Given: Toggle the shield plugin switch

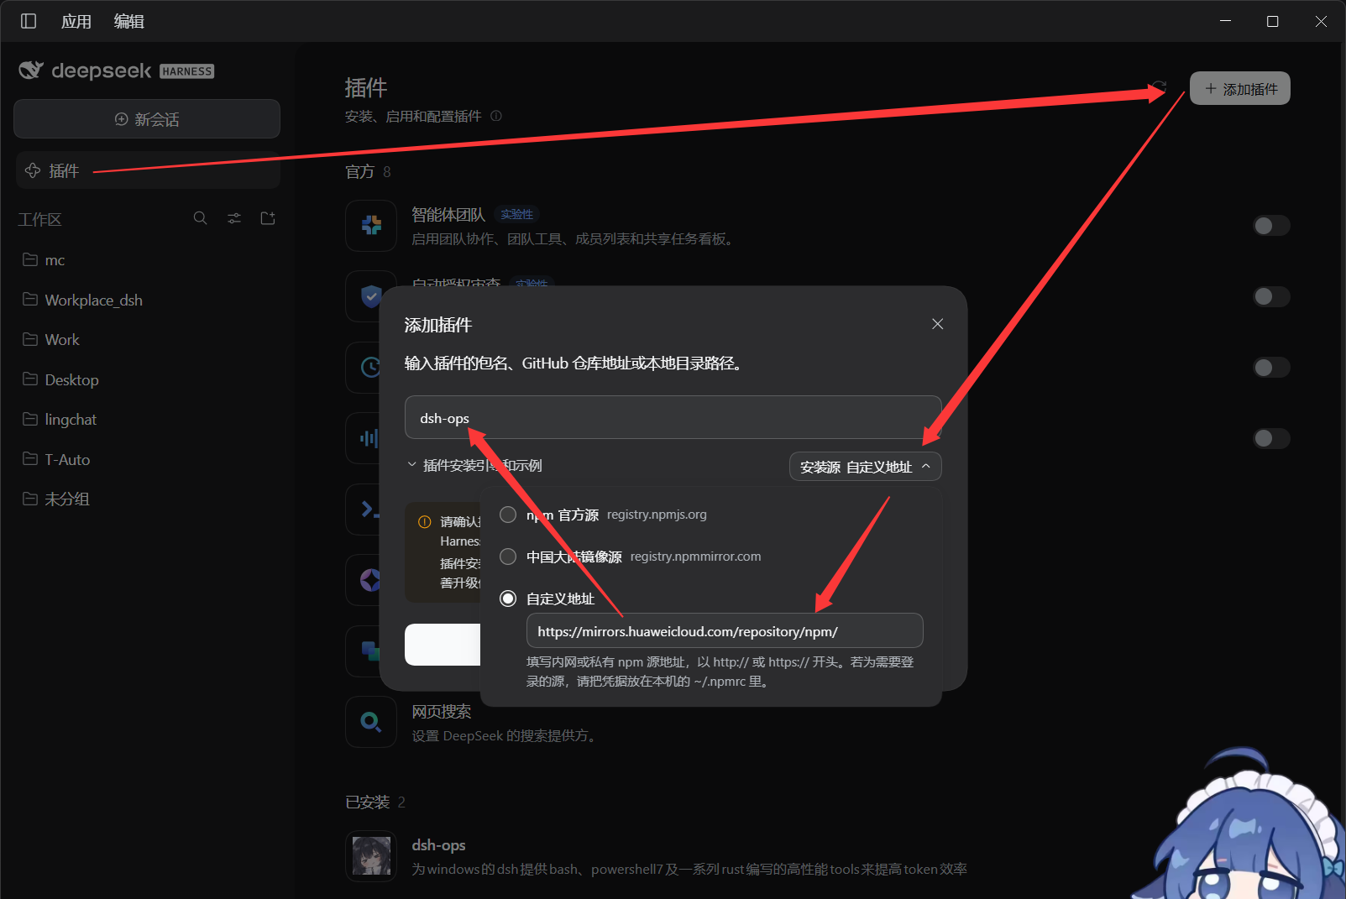Looking at the screenshot, I should click(1271, 296).
